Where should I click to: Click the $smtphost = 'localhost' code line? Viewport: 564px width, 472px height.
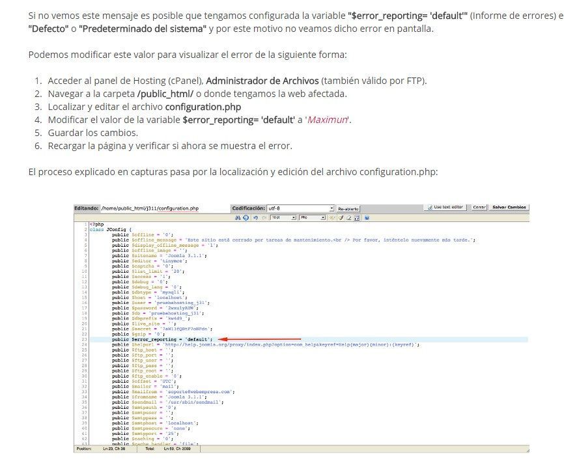pyautogui.click(x=155, y=423)
